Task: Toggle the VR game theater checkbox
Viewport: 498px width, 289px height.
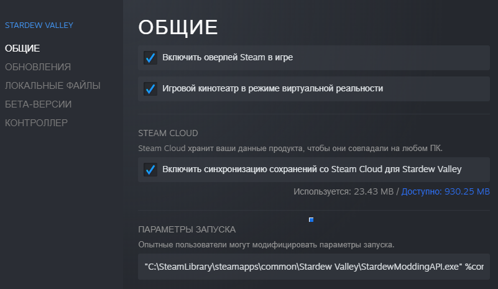Action: pos(150,89)
